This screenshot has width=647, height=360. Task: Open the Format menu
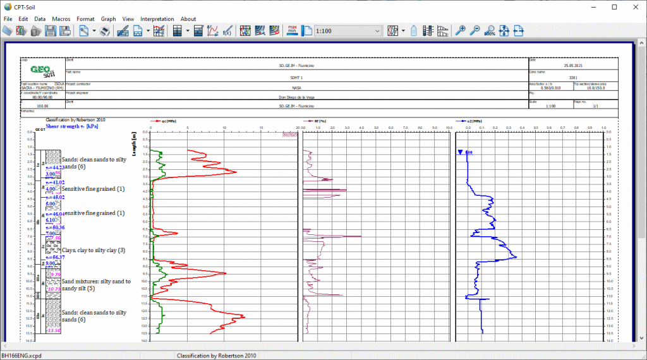(x=85, y=19)
